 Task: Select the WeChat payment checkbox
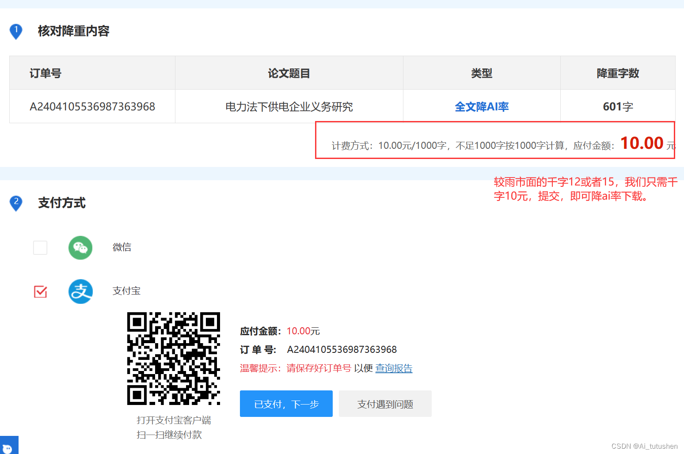pyautogui.click(x=40, y=248)
